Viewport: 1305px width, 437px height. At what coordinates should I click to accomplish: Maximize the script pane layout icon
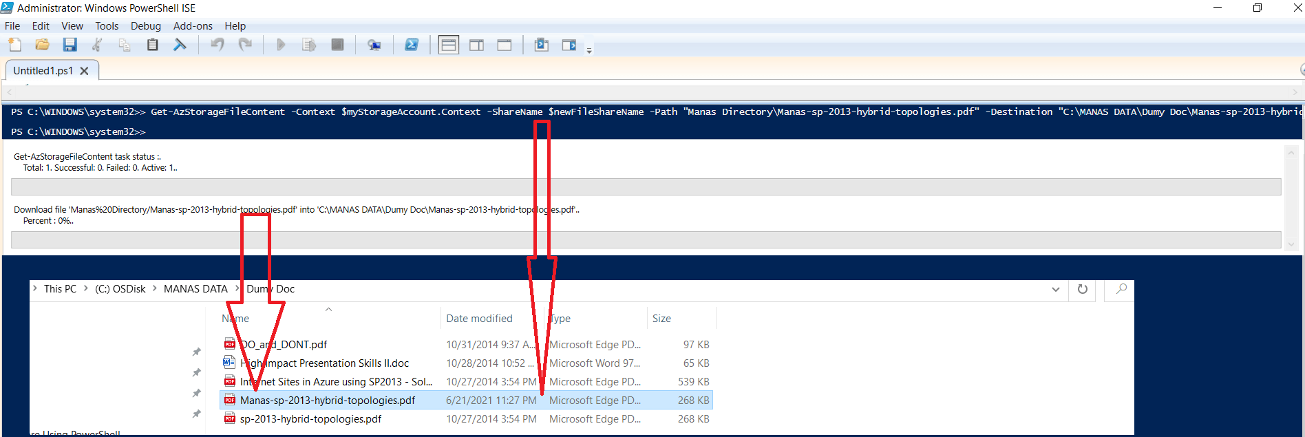click(505, 45)
